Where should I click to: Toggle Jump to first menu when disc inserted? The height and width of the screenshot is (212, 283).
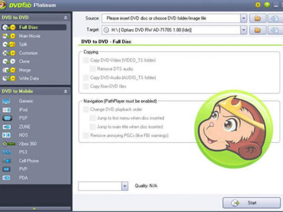(x=93, y=118)
